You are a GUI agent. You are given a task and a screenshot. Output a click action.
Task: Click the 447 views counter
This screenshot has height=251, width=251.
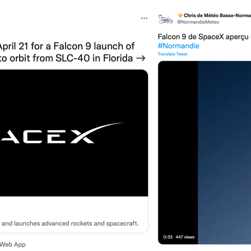tap(185, 237)
